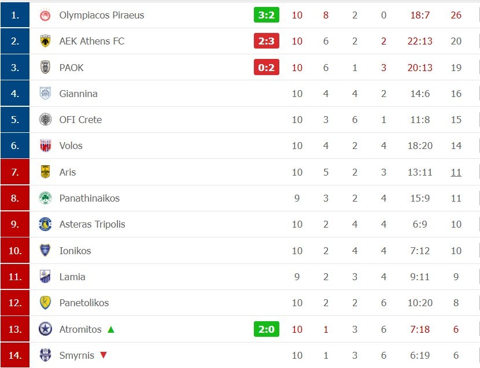This screenshot has height=368, width=480.
Task: Open the Giannina team link
Action: tap(78, 94)
